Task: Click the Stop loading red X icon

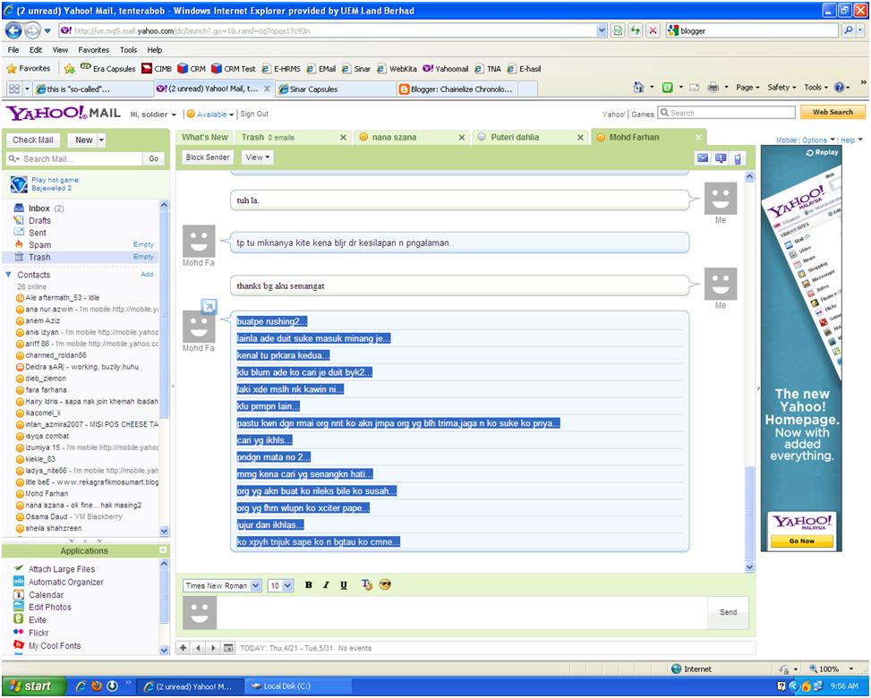Action: [653, 30]
